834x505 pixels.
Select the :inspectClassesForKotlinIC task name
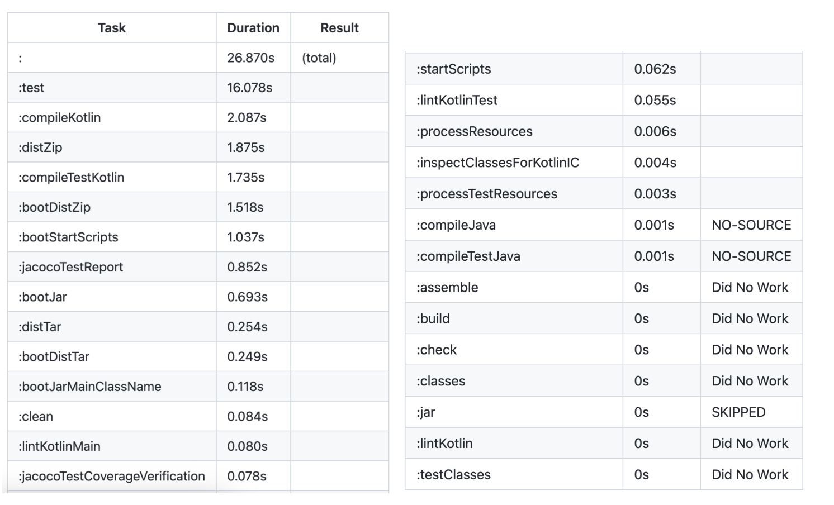[x=497, y=163]
